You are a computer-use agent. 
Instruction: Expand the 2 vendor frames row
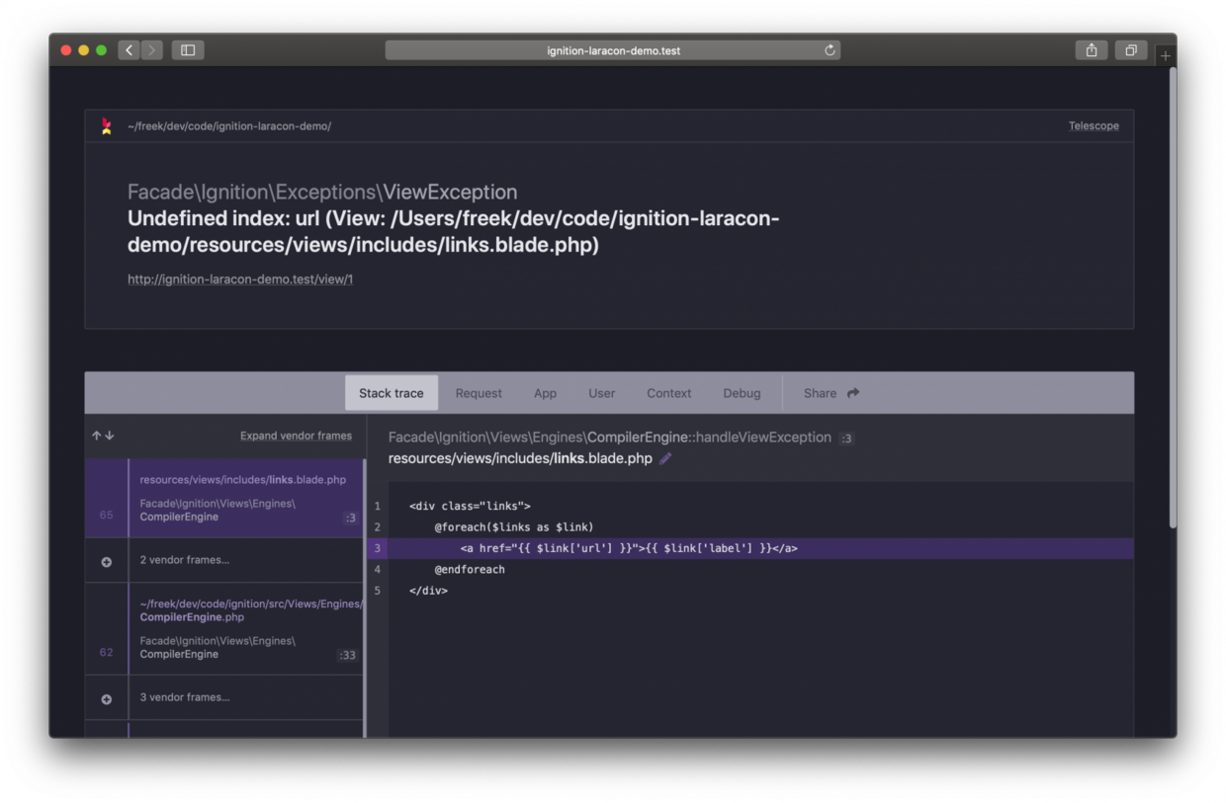coord(224,560)
